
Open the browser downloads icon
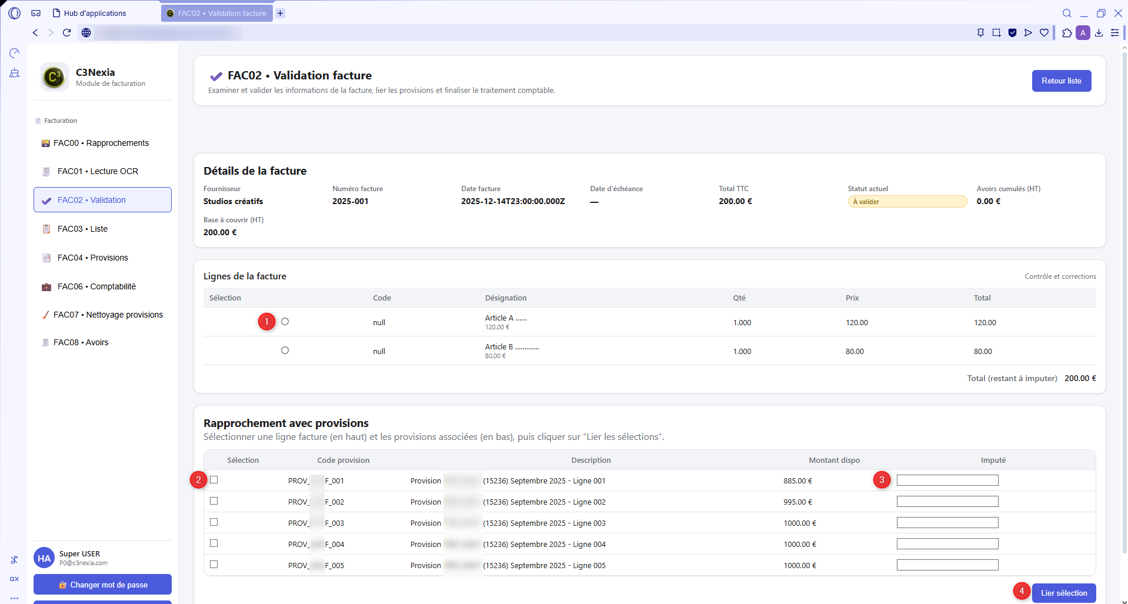[1099, 33]
